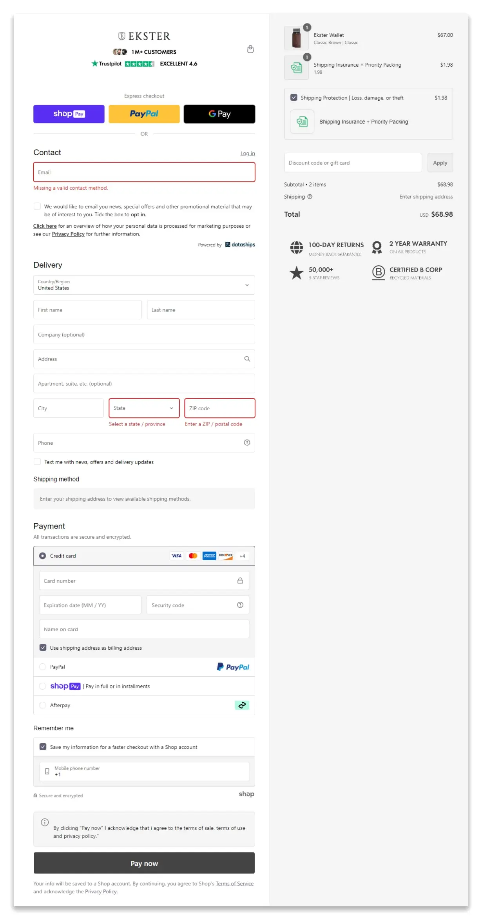Screen dimensions: 482x920
Task: Open the Click here data overview link
Action: coord(45,226)
